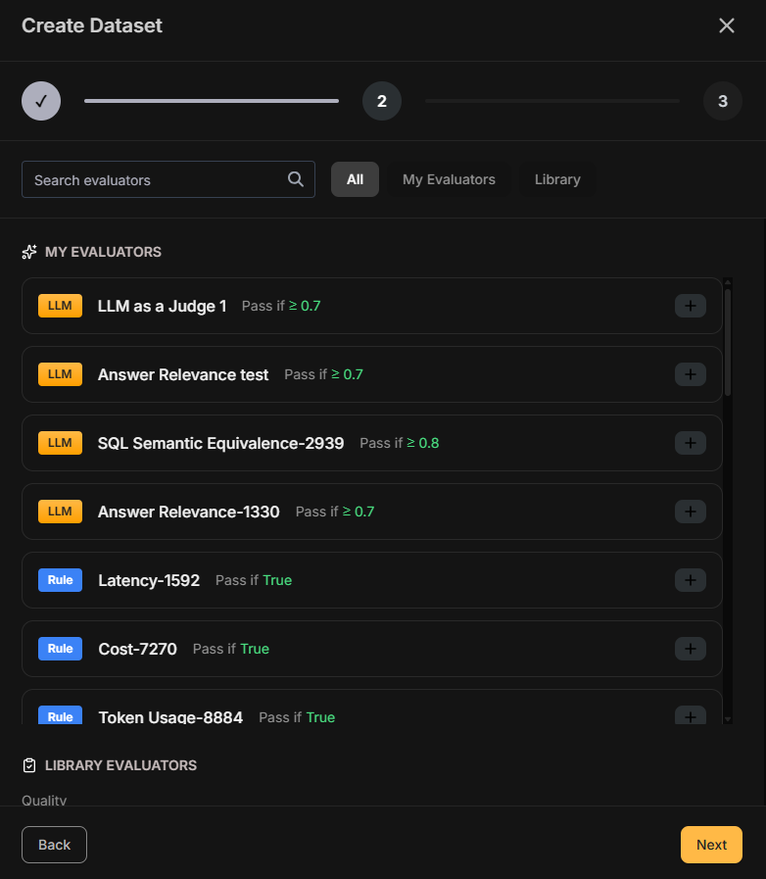
Task: Select the Answer Relevance-1330 name
Action: (188, 512)
